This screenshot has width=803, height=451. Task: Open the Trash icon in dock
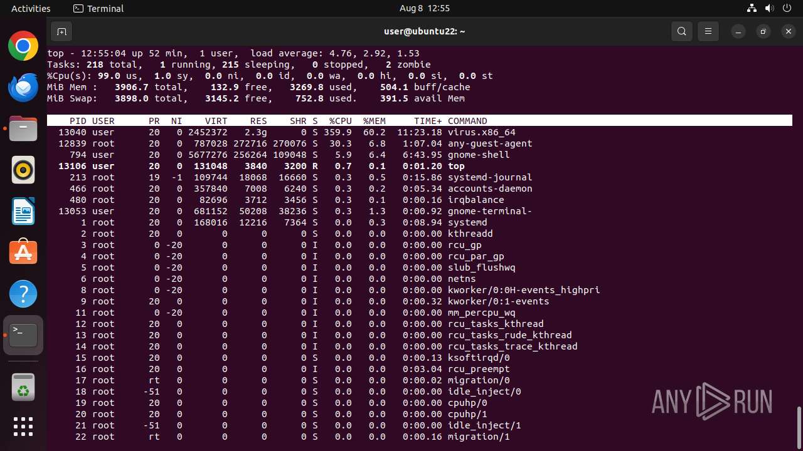pos(23,386)
